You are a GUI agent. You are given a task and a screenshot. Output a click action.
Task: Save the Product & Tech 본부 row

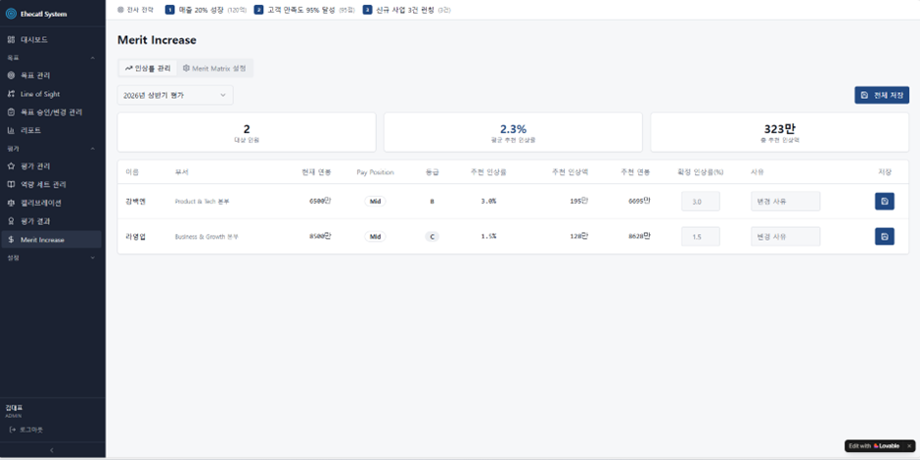pyautogui.click(x=884, y=202)
